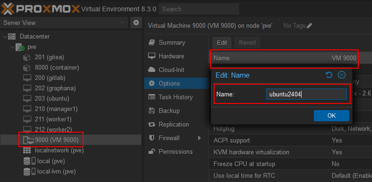372x182 pixels.
Task: Click the Datacenter server icon
Action: tap(12, 37)
